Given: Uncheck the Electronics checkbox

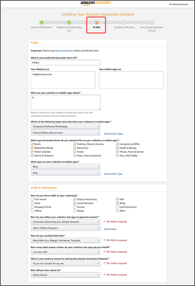Looking at the screenshot, I should (75, 148).
